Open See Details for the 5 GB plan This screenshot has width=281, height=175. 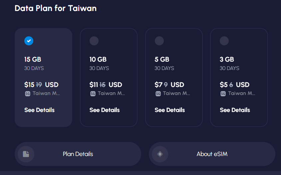170,110
